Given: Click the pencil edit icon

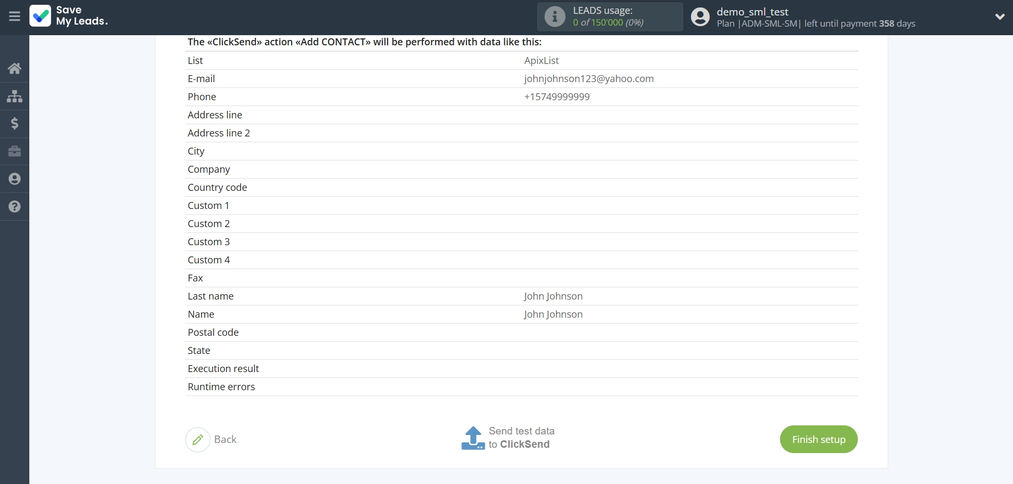Looking at the screenshot, I should point(198,440).
